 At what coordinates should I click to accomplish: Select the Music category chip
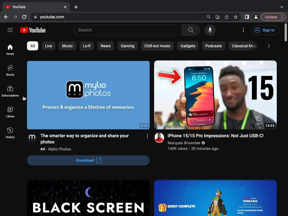[67, 46]
